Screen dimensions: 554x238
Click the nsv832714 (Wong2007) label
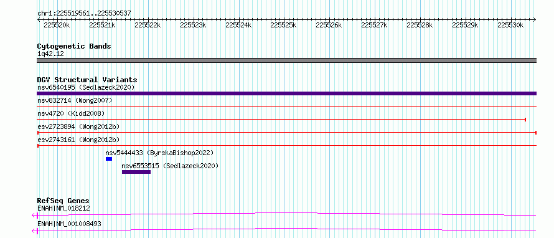click(75, 101)
